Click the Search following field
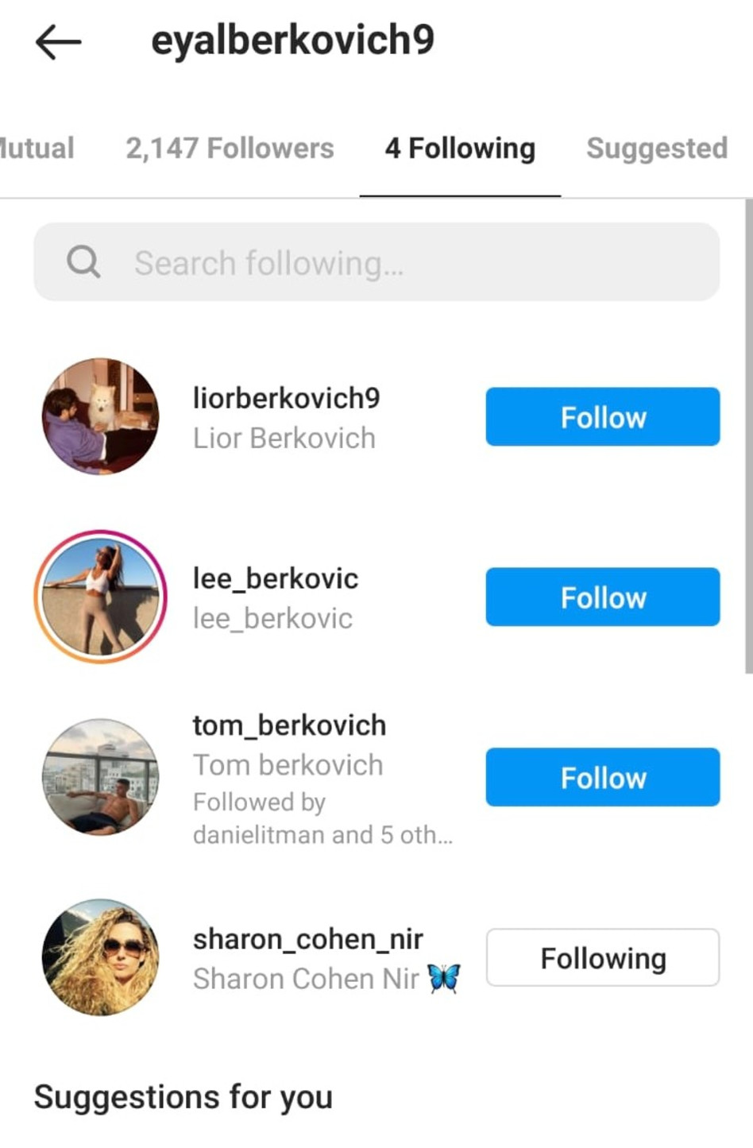Viewport: 753px width, 1148px height. click(x=397, y=262)
